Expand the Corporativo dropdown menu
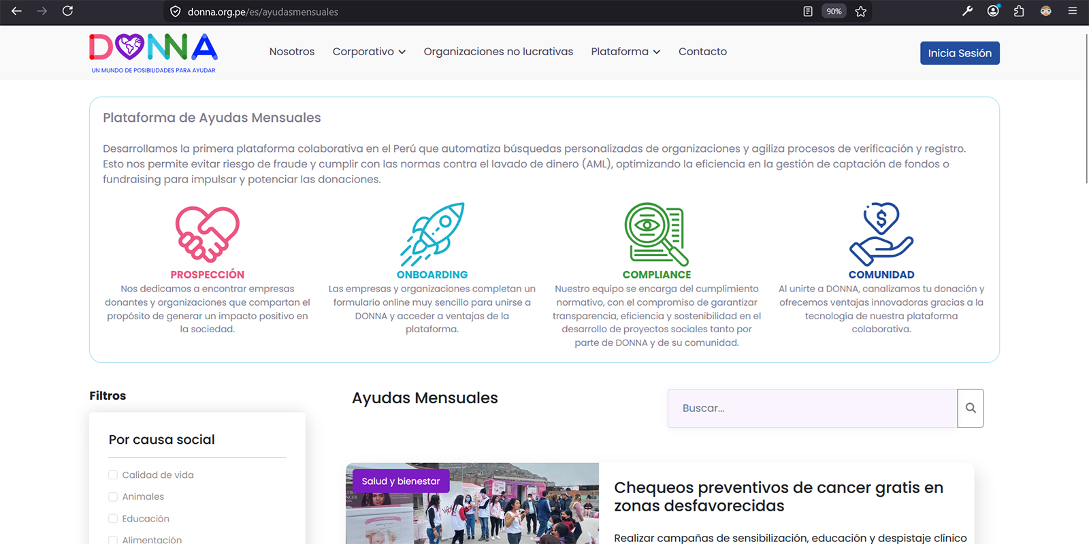 369,52
